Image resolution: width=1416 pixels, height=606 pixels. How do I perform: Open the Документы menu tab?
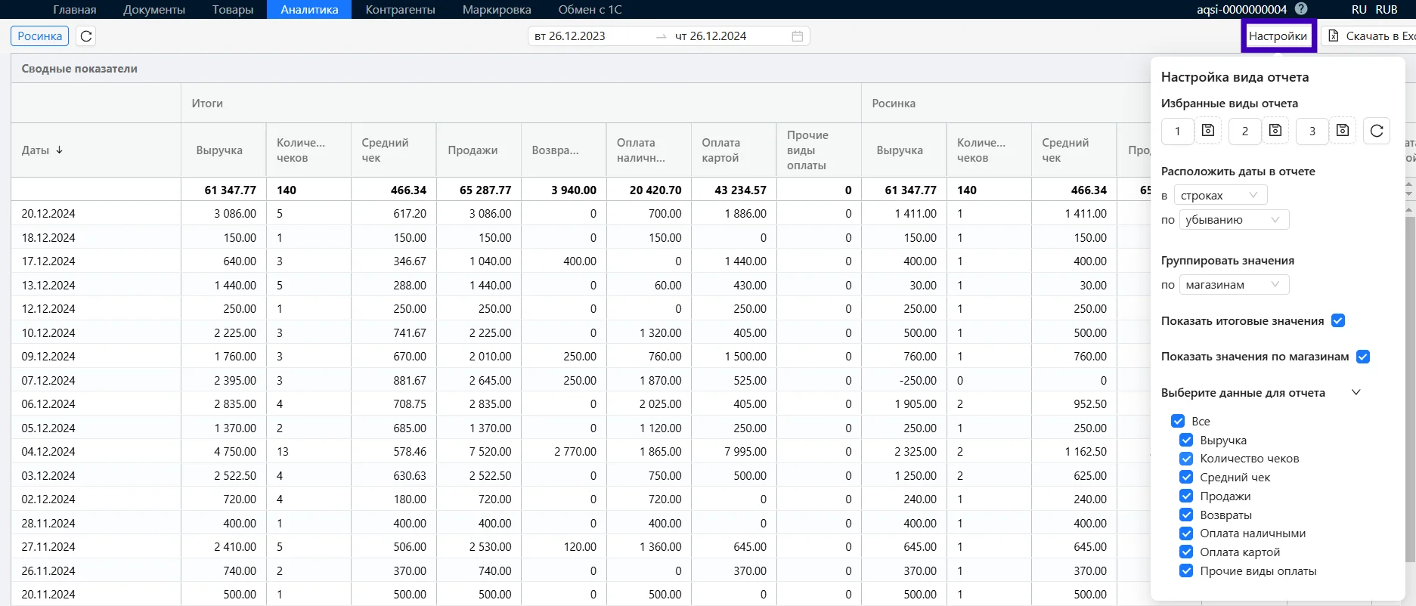pos(154,9)
